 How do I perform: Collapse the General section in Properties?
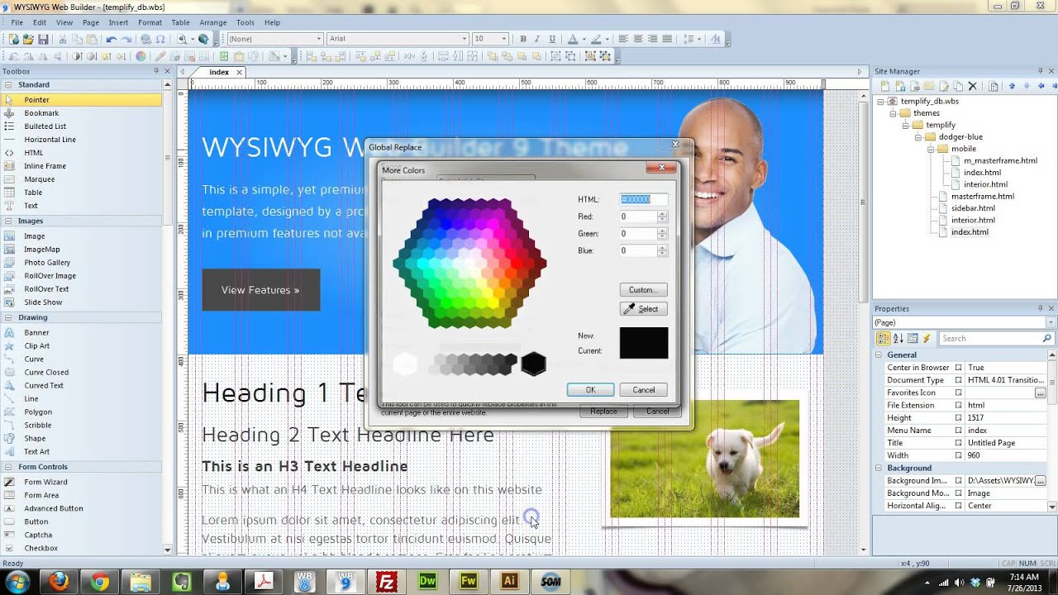pos(879,355)
